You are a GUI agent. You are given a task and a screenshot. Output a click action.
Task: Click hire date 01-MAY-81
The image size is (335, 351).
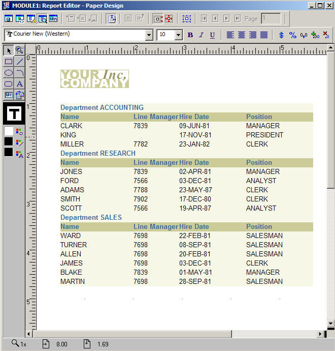coord(195,272)
